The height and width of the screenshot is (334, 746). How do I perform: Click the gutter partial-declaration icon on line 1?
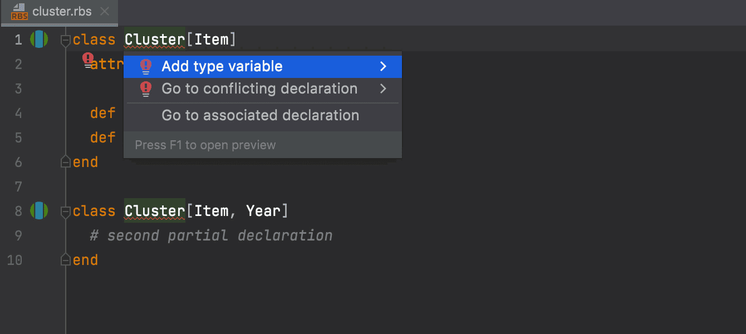tap(39, 40)
